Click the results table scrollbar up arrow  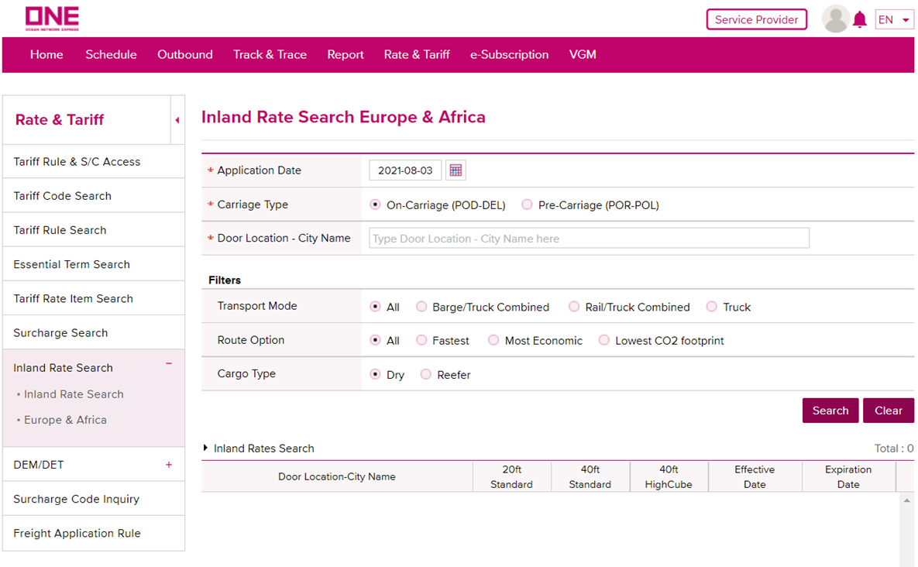pyautogui.click(x=906, y=500)
